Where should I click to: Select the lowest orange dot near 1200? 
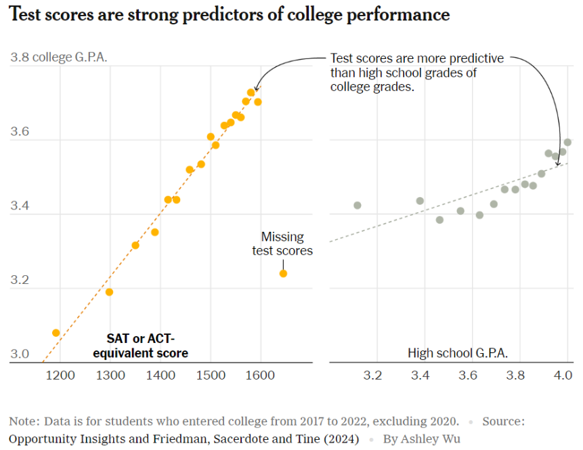click(x=56, y=333)
